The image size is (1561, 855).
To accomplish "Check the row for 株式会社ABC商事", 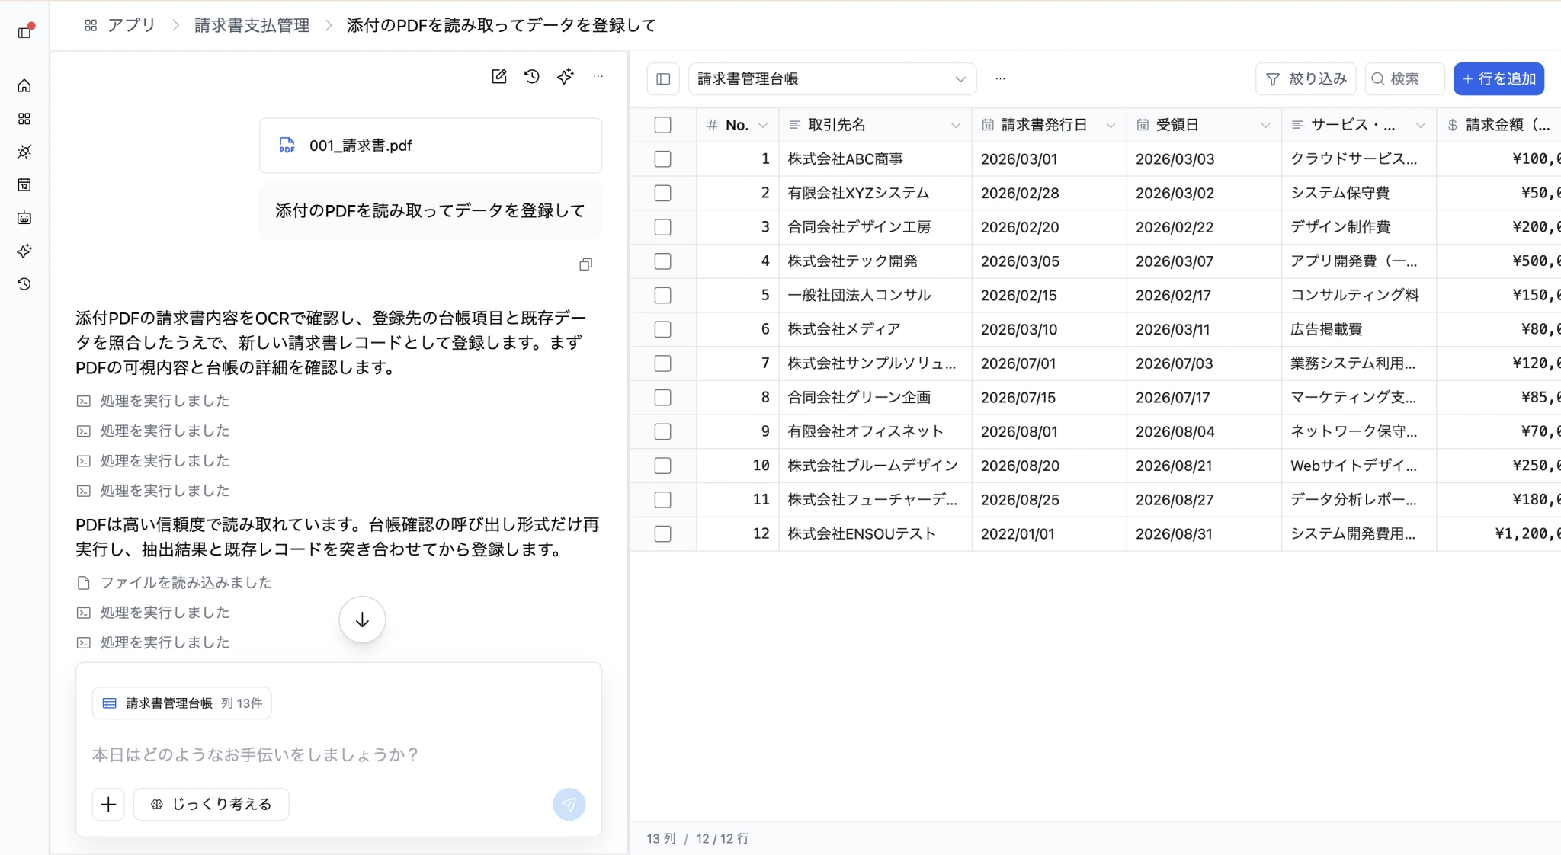I will [x=663, y=159].
